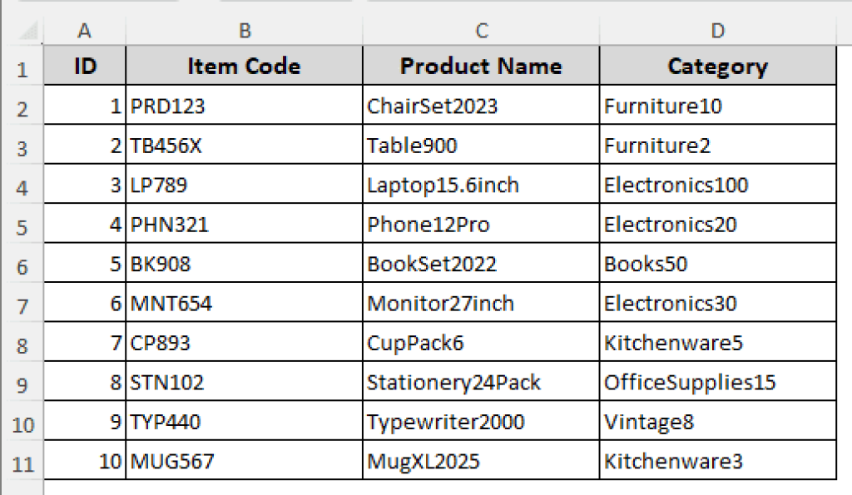The width and height of the screenshot is (852, 495).
Task: Select cell containing Laptop15.6inch
Action: [481, 186]
